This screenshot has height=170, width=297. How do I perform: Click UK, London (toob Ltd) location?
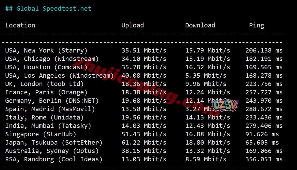[x=44, y=84]
